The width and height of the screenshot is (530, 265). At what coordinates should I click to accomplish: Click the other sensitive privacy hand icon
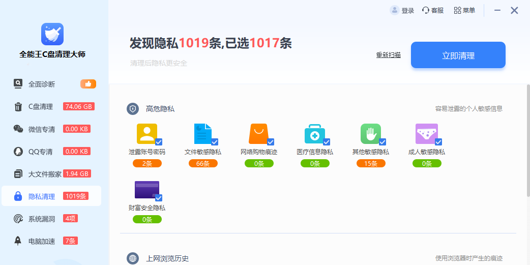(370, 134)
